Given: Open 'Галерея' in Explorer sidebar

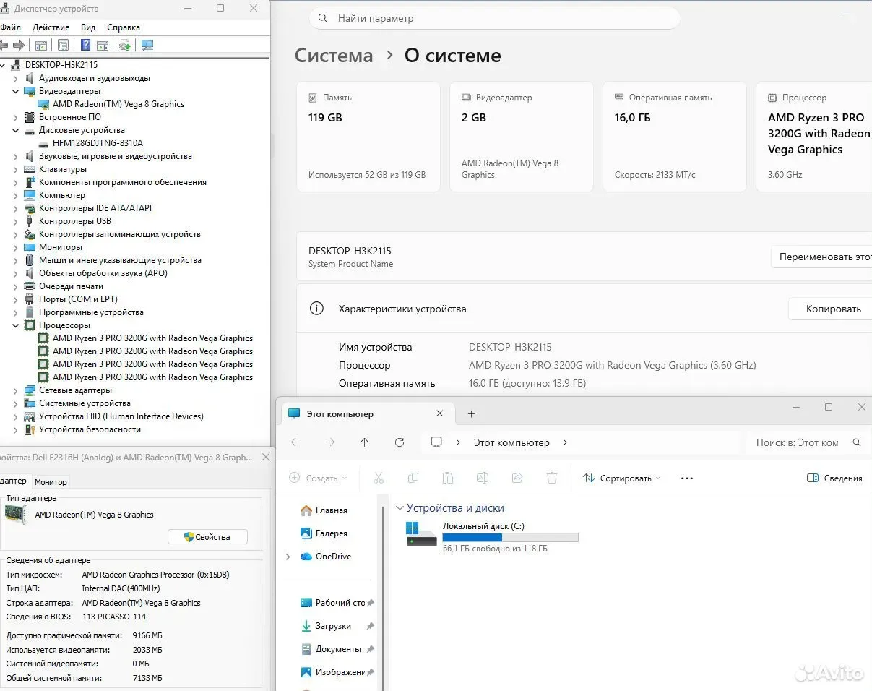Looking at the screenshot, I should click(324, 533).
